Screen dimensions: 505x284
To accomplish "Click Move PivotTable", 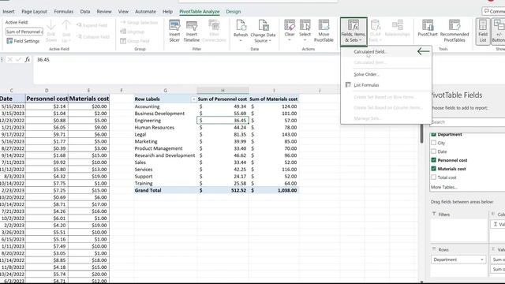I will pos(324,31).
